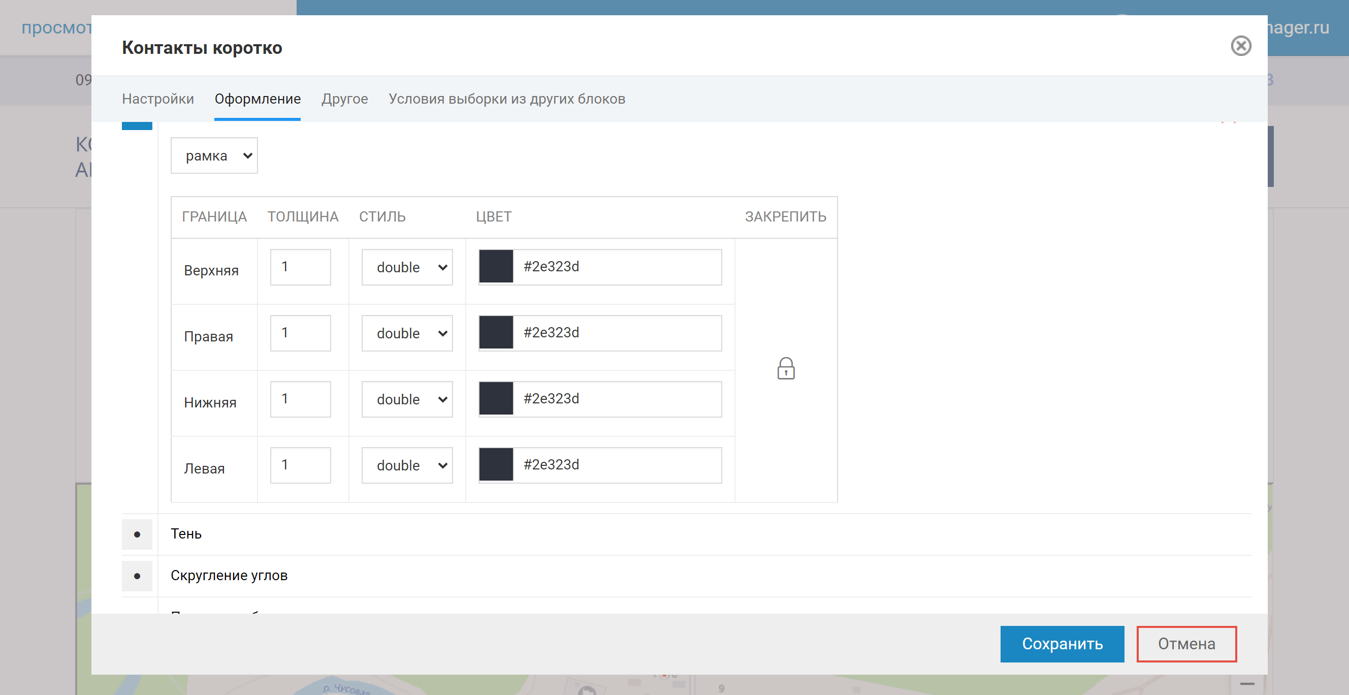Viewport: 1349px width, 695px height.
Task: Switch to the Другое tab
Action: 344,99
